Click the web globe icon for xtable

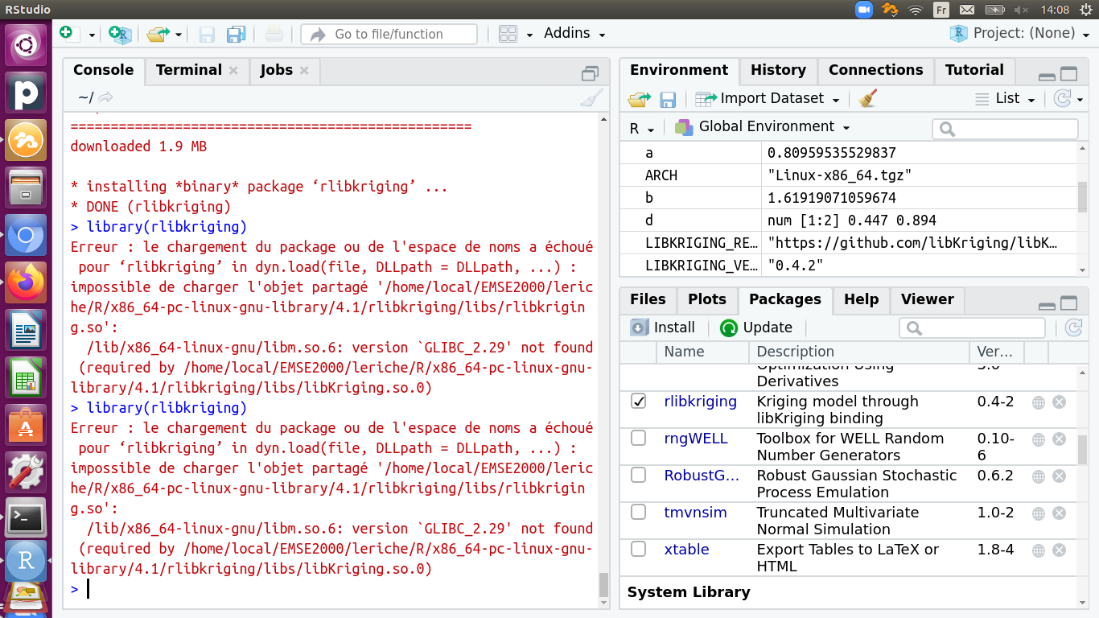tap(1039, 550)
